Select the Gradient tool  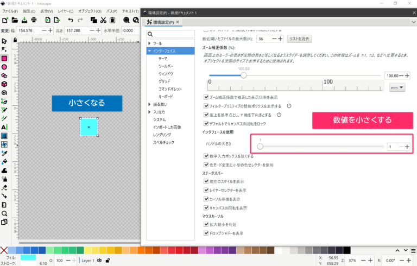tap(4, 136)
